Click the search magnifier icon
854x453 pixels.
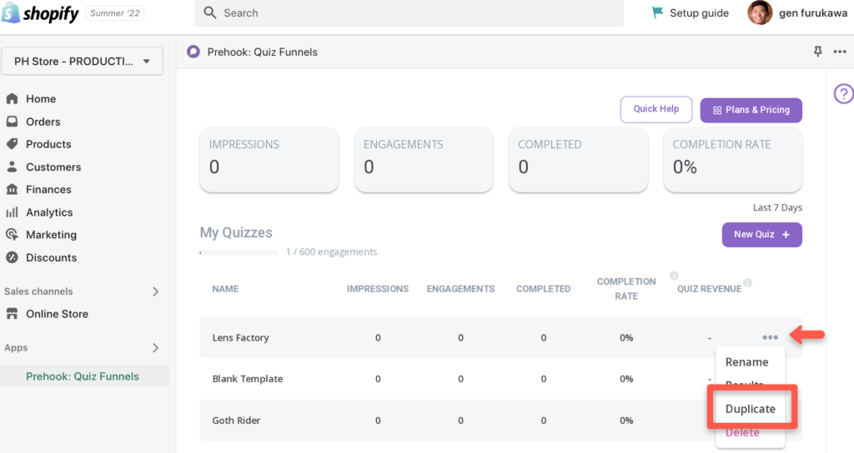tap(209, 12)
